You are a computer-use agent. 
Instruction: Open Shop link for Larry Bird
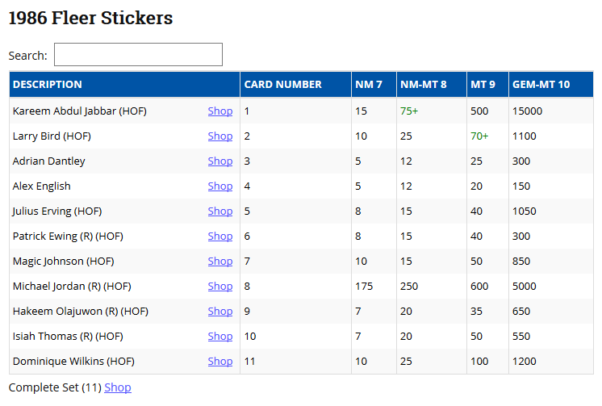(x=219, y=136)
